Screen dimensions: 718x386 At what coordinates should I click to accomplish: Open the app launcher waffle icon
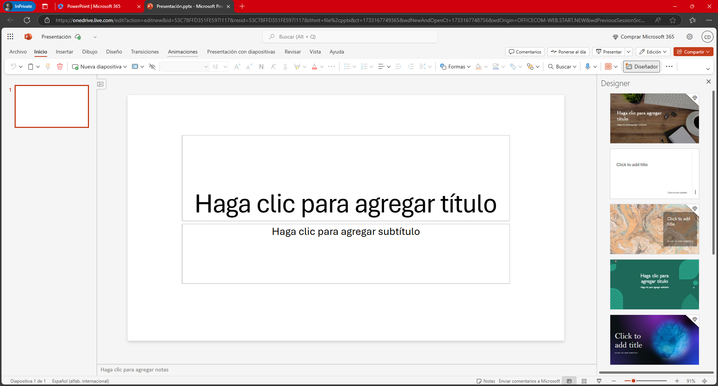(x=10, y=37)
